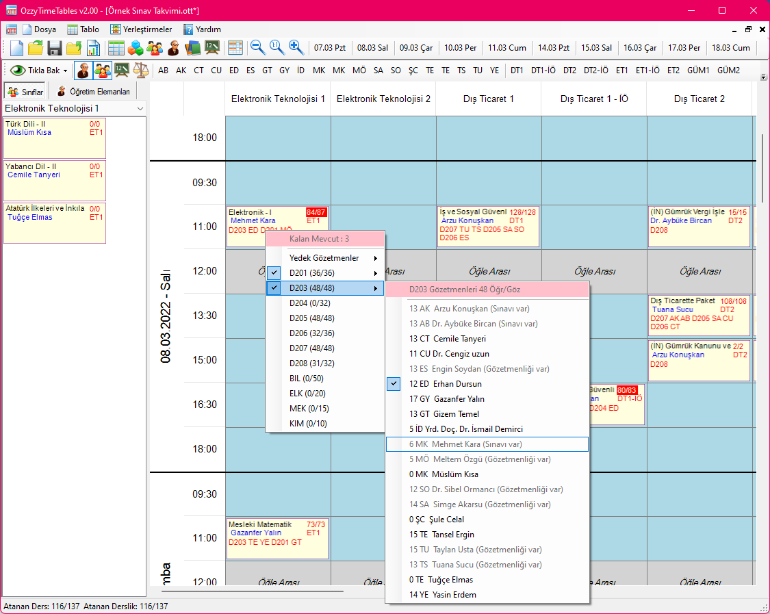
Task: Click the balance scales icon
Action: 141,70
